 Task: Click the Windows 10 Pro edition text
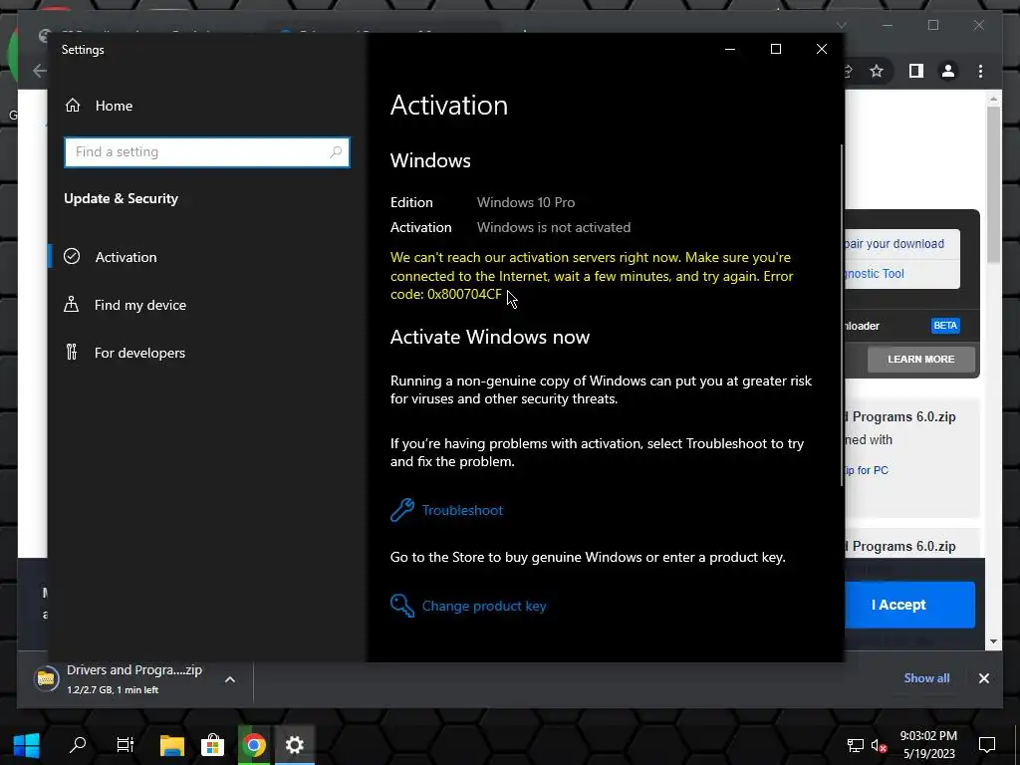coord(526,202)
